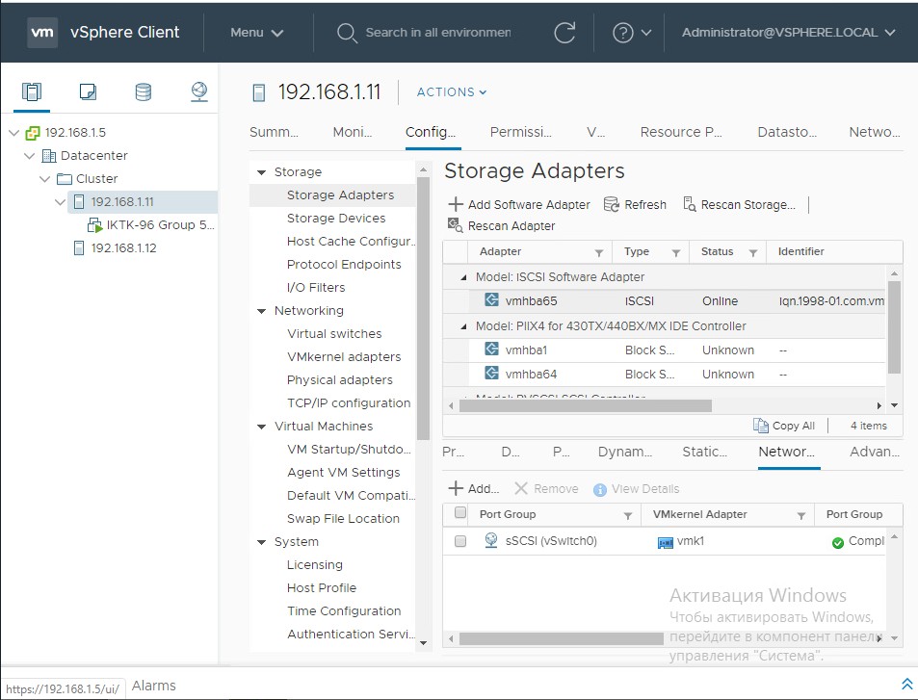
Task: Collapse the Storage settings section
Action: (262, 172)
